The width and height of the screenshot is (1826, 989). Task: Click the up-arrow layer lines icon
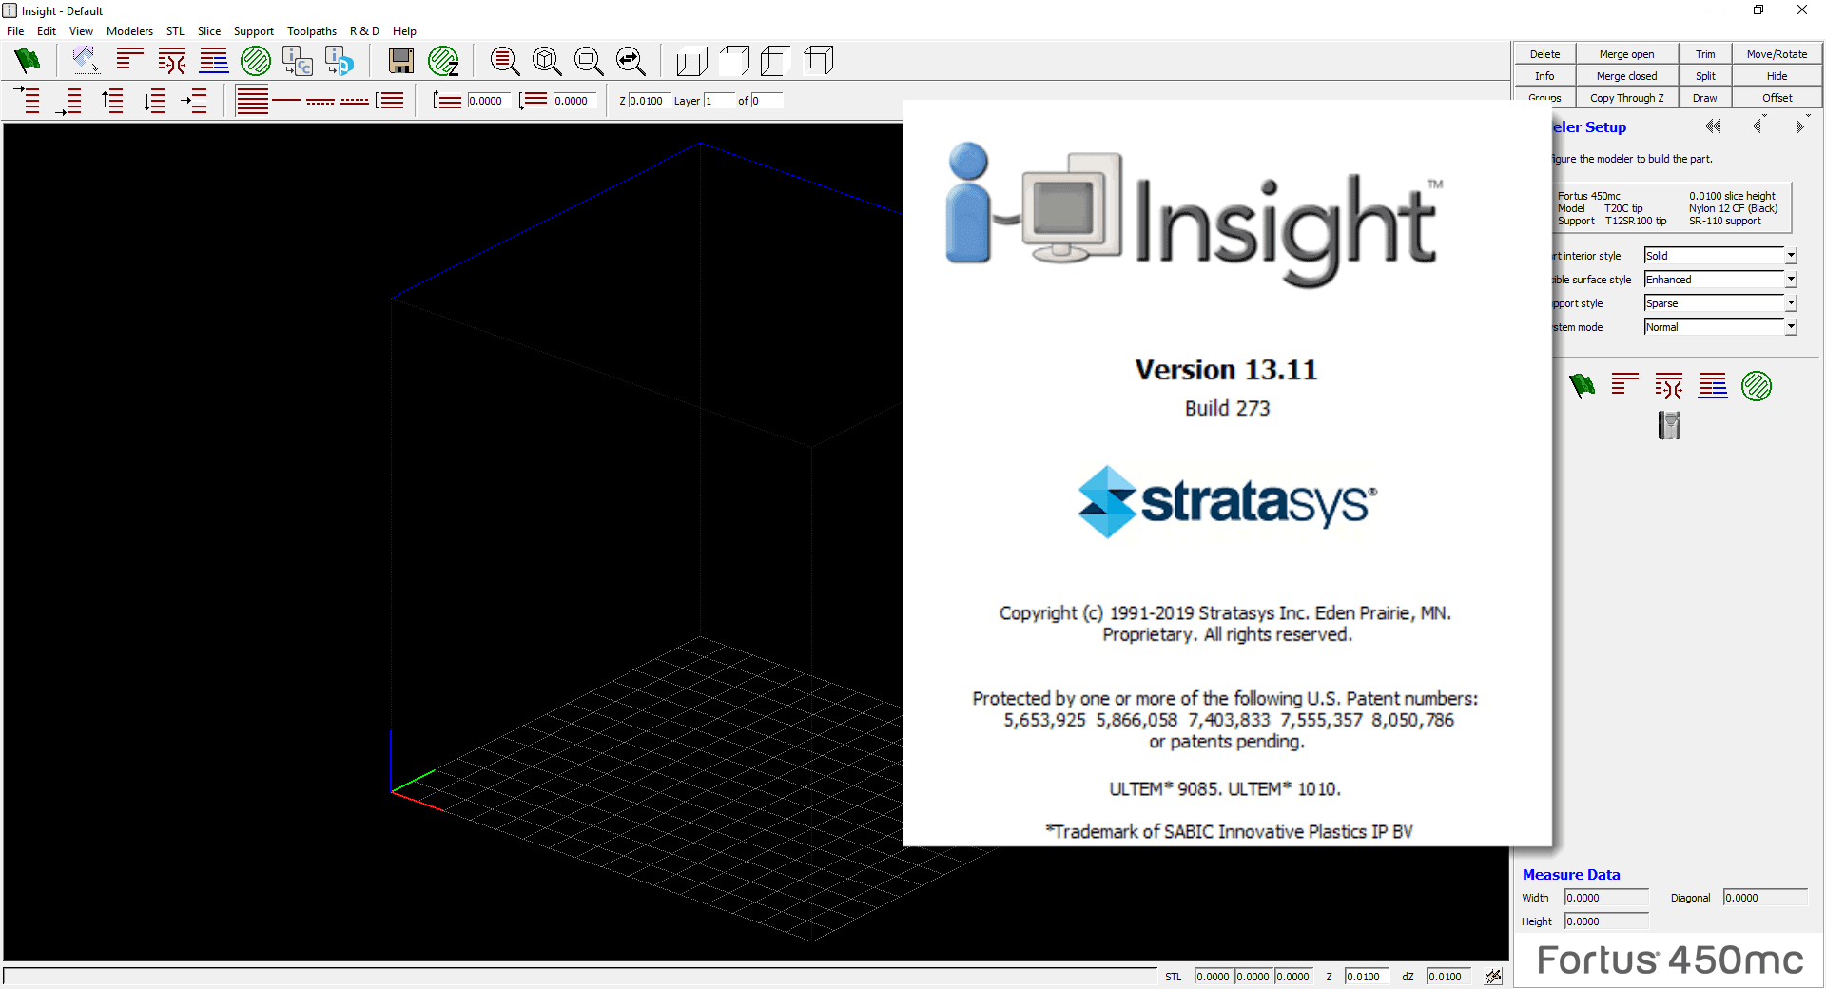(x=112, y=101)
